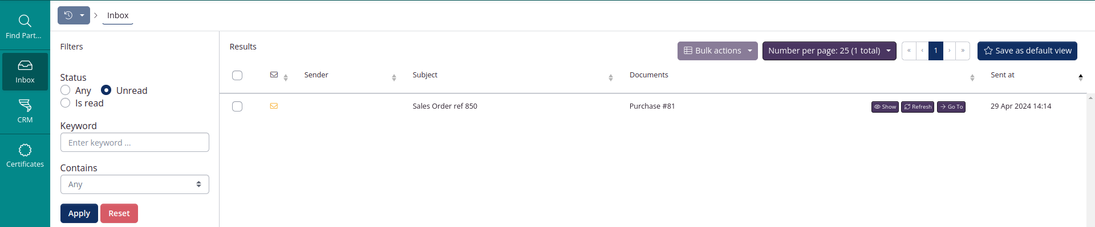Viewport: 1095px width, 227px height.
Task: Go to first page with double-left arrow
Action: (909, 51)
